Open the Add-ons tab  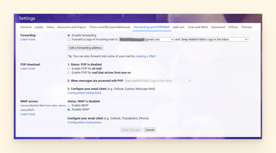178,27
